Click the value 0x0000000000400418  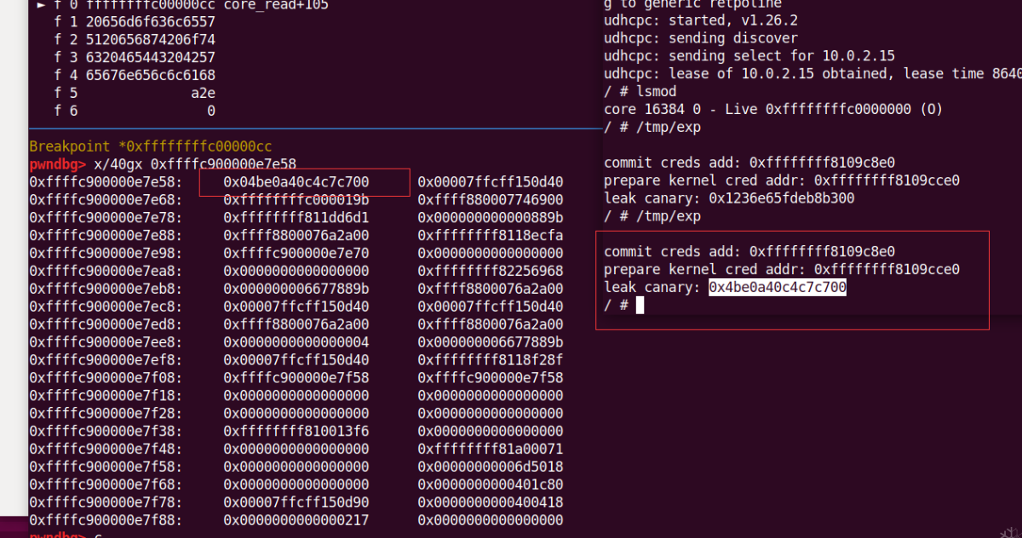[x=491, y=504]
